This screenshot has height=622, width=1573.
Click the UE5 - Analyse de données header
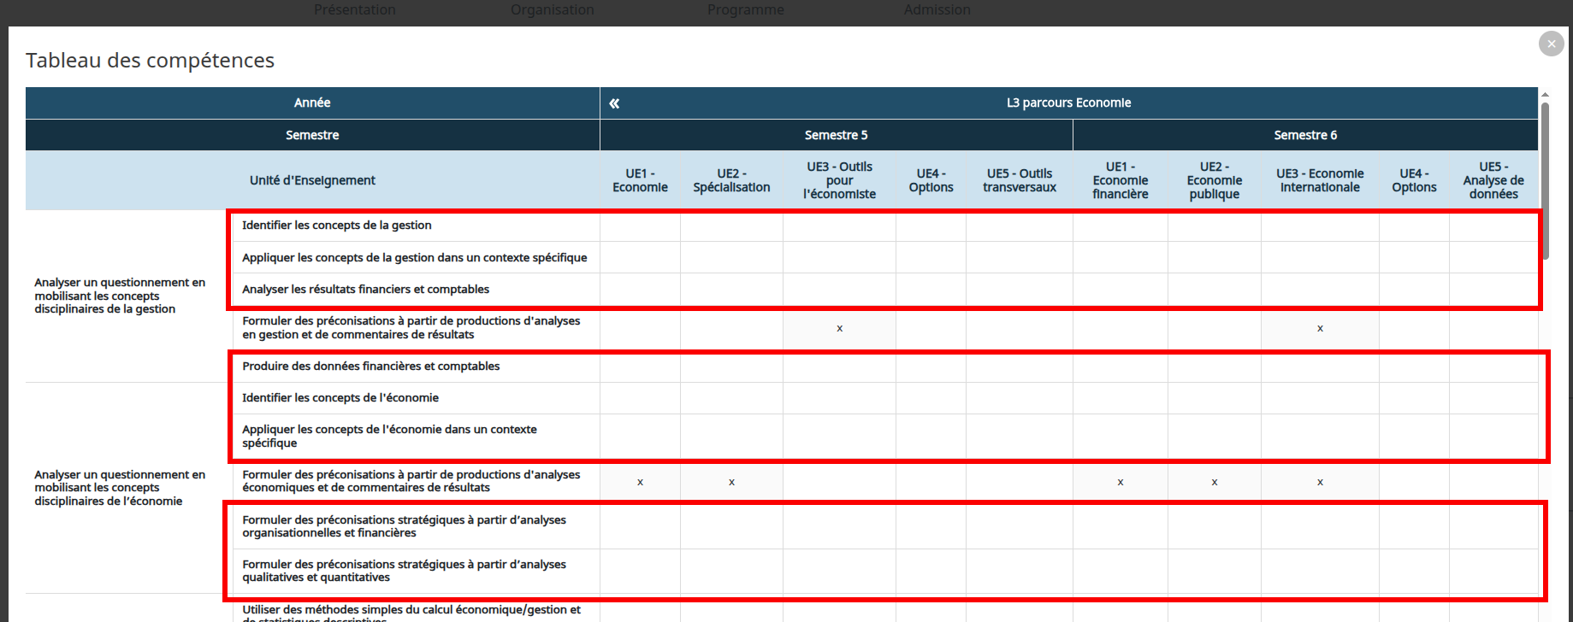1493,180
